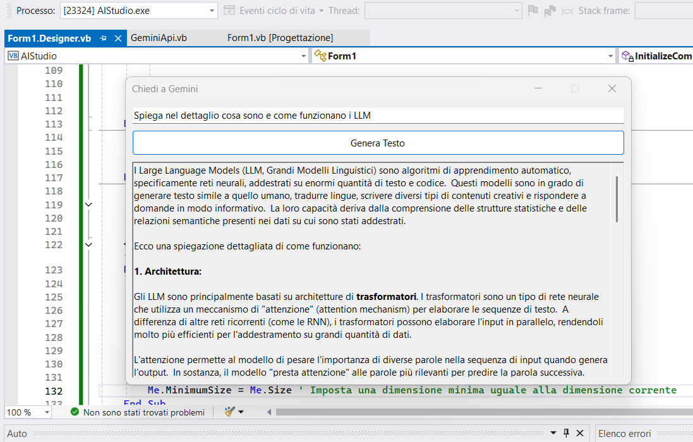Click the InitializeComponent method icon
Screen dimensions: 693x442
point(627,56)
